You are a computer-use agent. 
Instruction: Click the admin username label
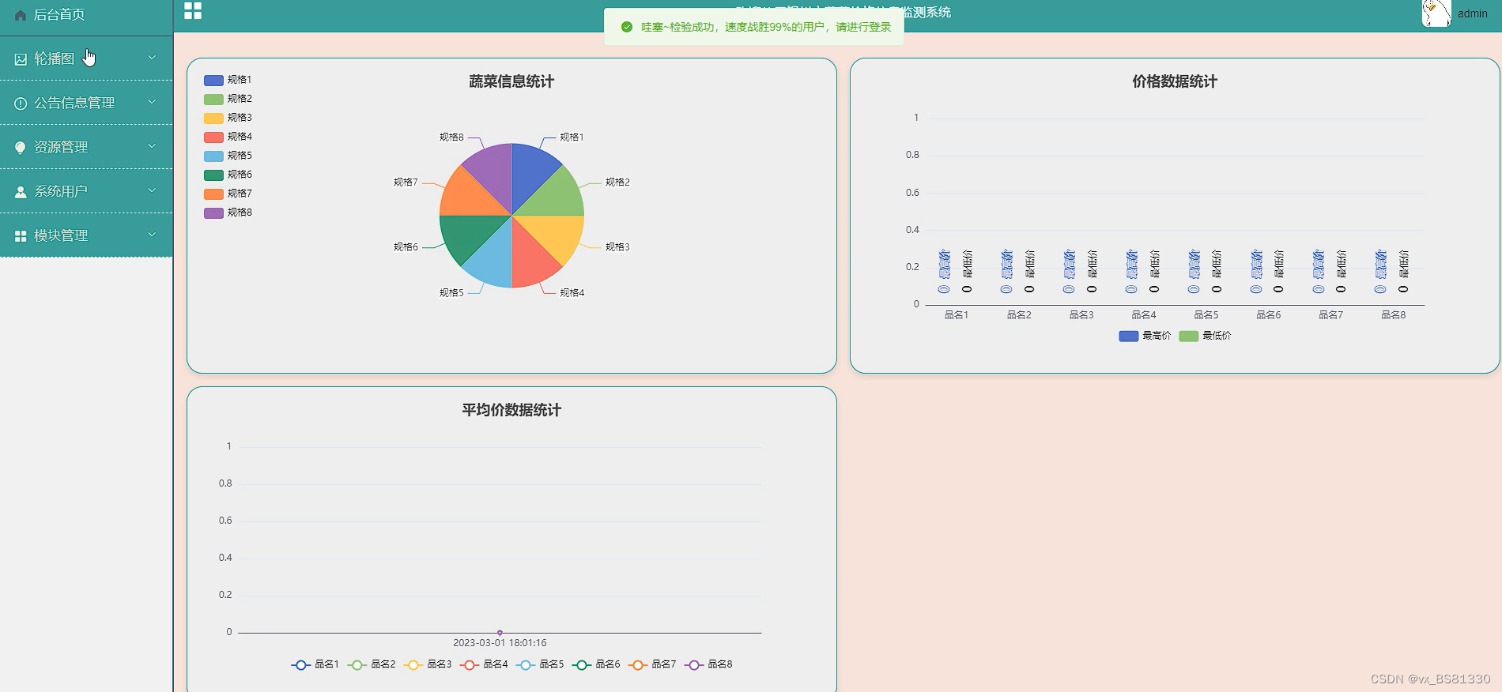[1472, 13]
